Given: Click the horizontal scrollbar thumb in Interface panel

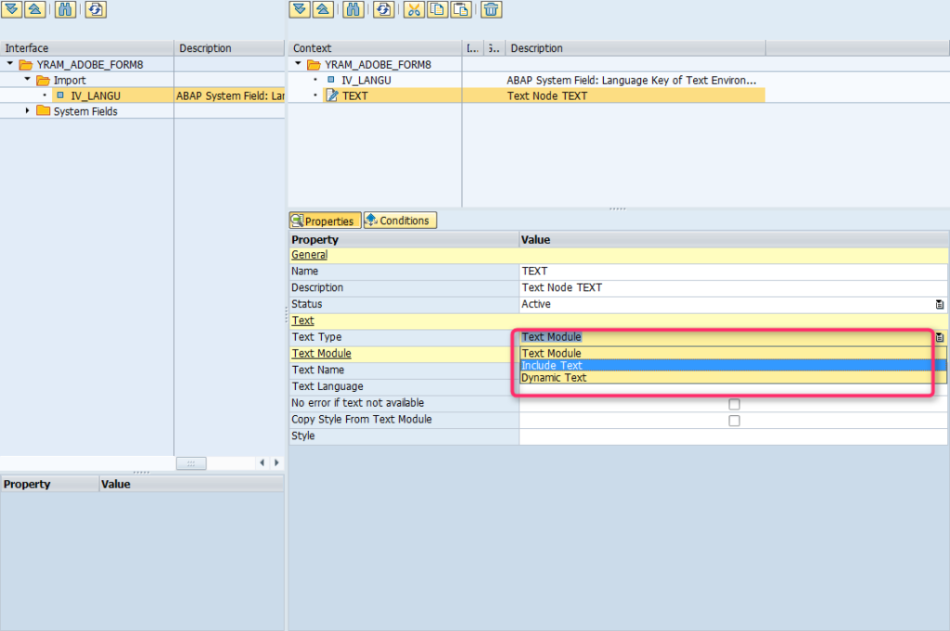Looking at the screenshot, I should click(x=191, y=463).
